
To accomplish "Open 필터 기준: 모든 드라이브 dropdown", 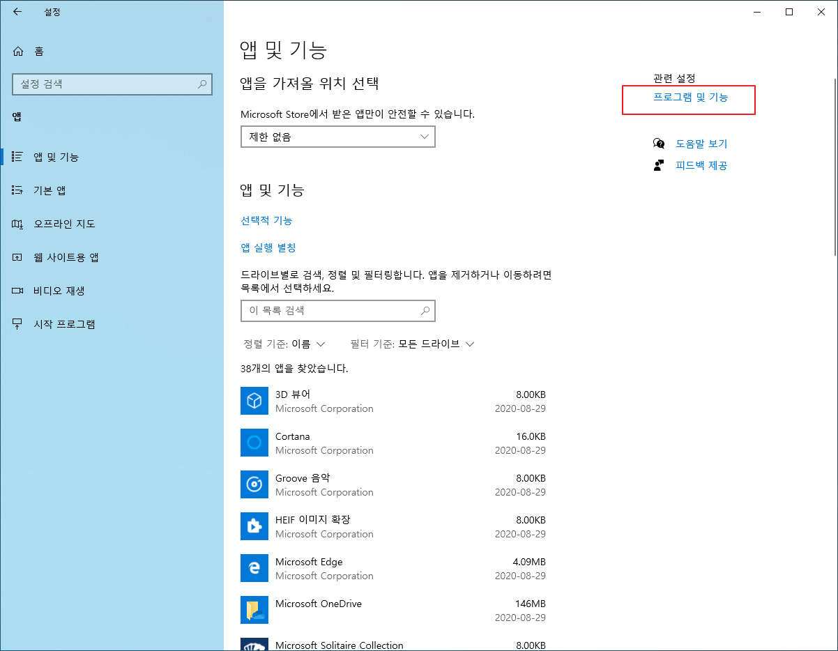I will point(412,344).
